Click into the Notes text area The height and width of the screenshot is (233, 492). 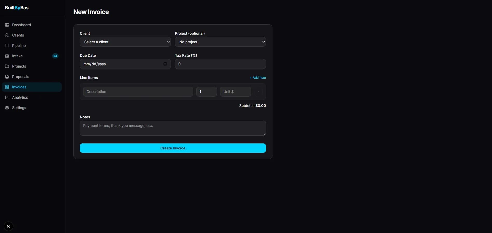pos(173,128)
